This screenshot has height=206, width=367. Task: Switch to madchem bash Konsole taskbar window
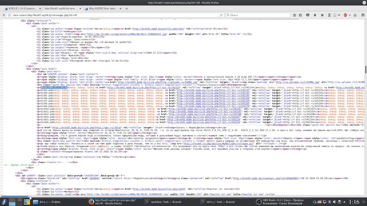tap(171, 202)
